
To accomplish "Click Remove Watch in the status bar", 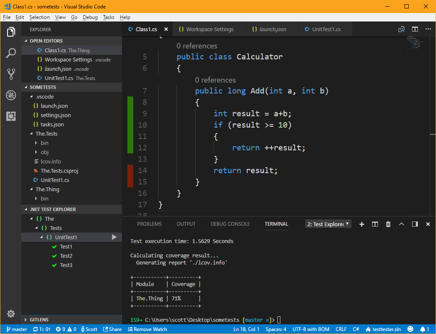I will (148, 329).
